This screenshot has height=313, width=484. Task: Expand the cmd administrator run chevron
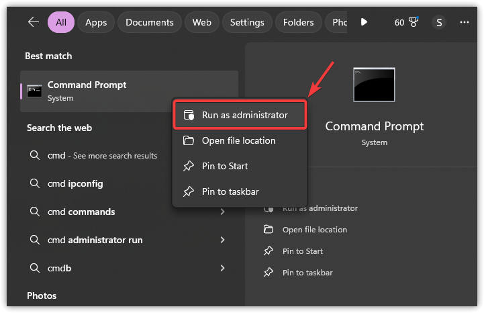[222, 240]
